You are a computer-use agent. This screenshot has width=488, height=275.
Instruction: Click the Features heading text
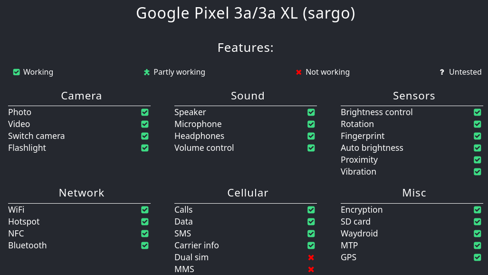coord(245,48)
